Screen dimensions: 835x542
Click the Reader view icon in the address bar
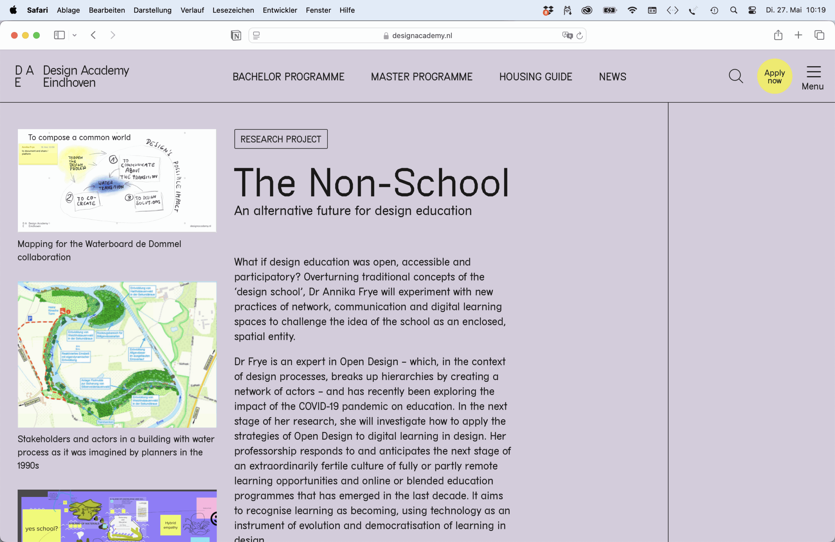256,36
